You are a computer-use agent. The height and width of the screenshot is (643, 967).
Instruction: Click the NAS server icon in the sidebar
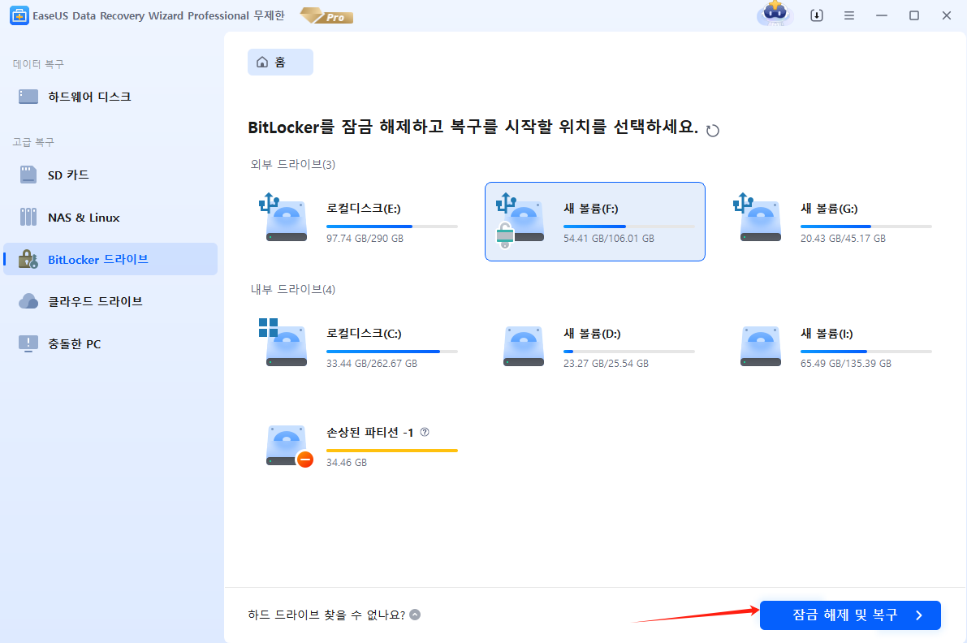(x=28, y=217)
